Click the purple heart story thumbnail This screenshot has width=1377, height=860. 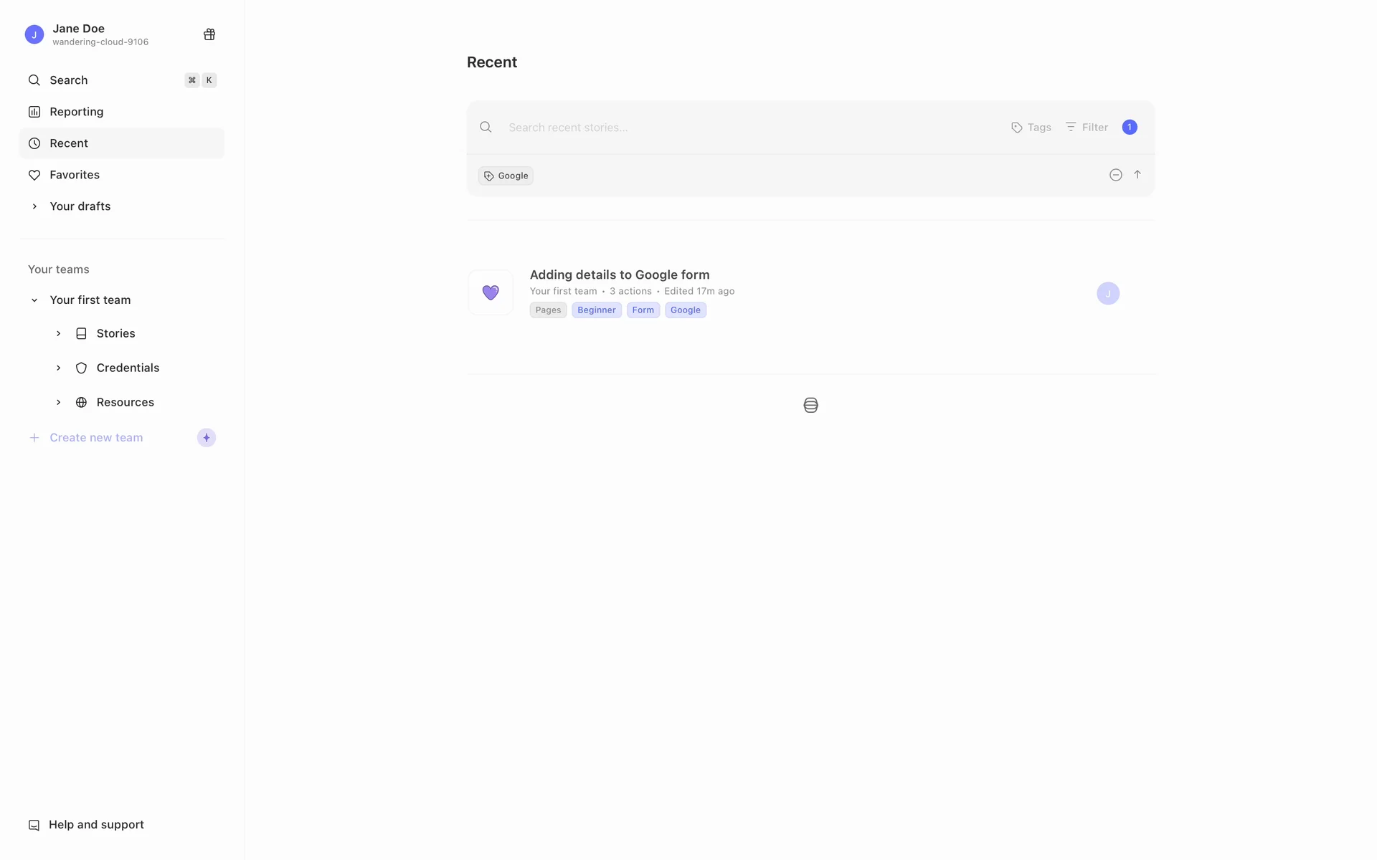491,292
